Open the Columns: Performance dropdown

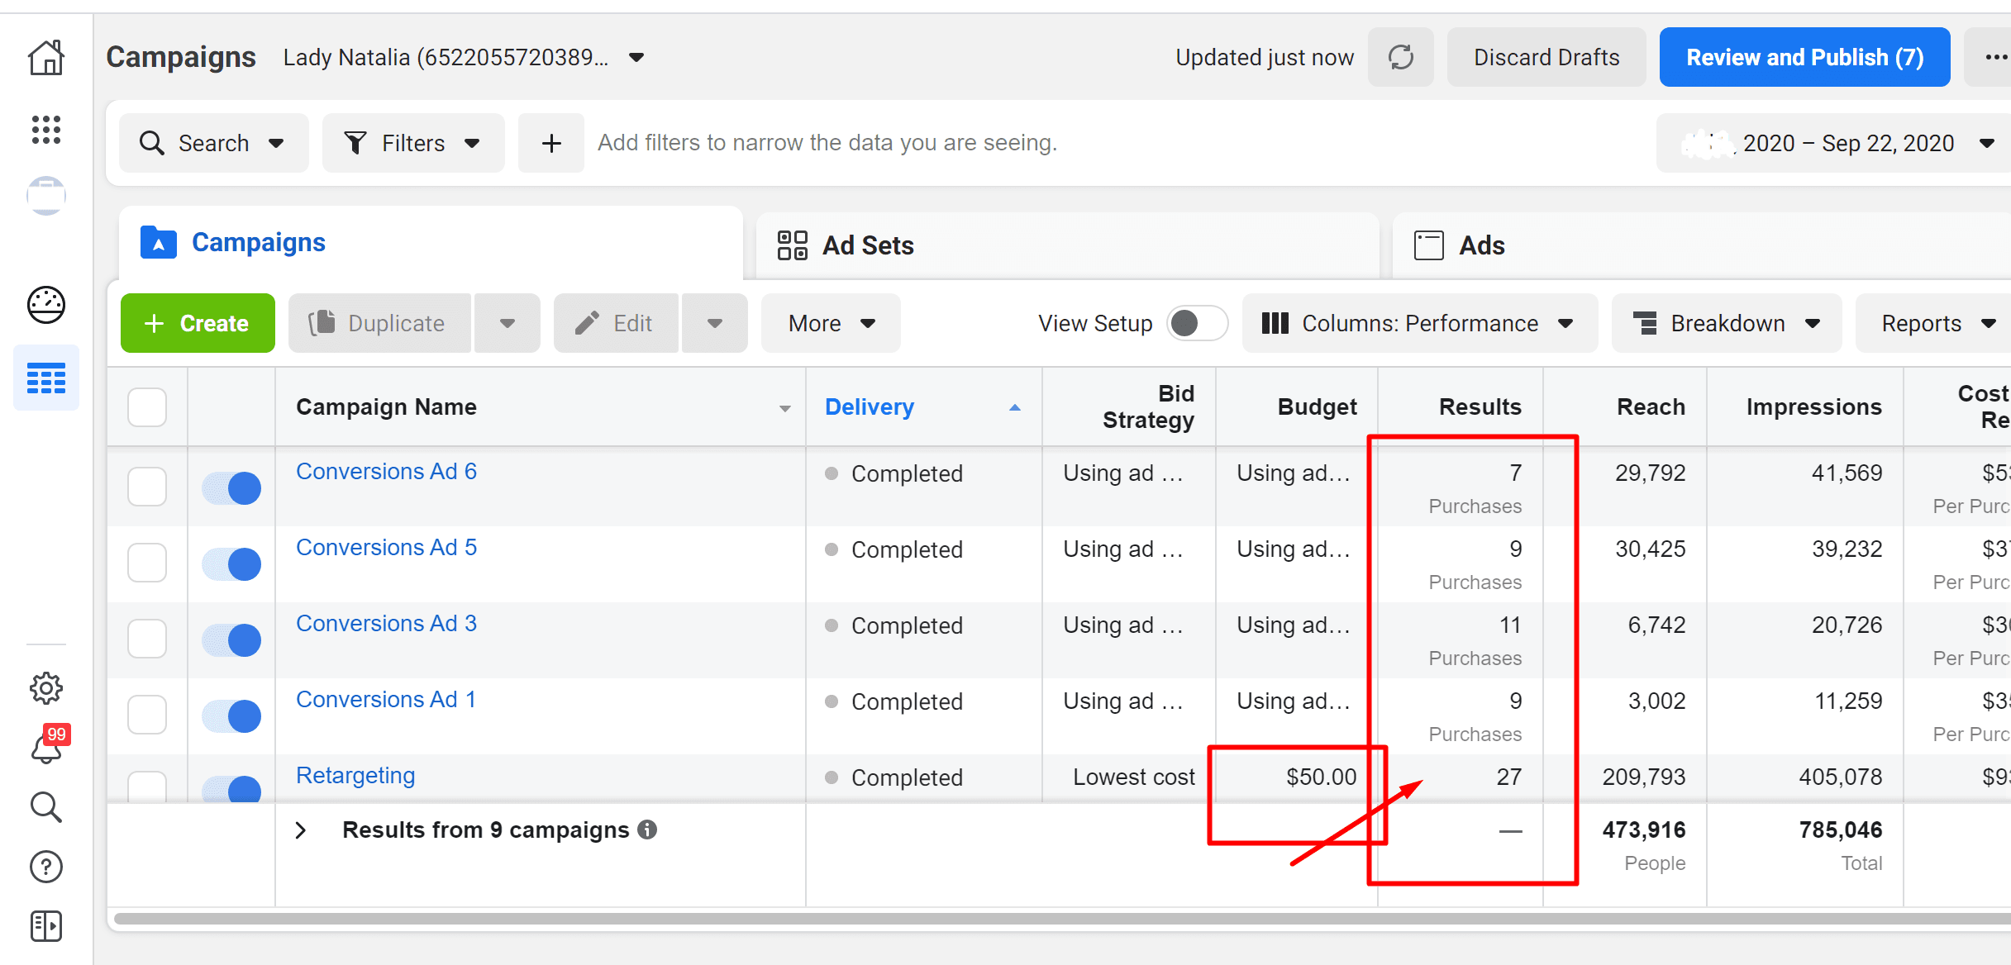[x=1419, y=323]
